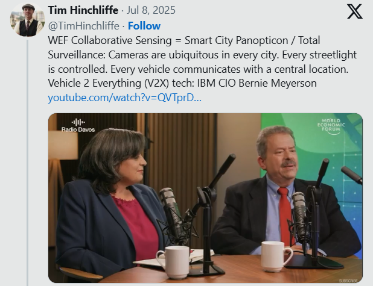Open the Tim Hinchliffe display name

[x=83, y=10]
